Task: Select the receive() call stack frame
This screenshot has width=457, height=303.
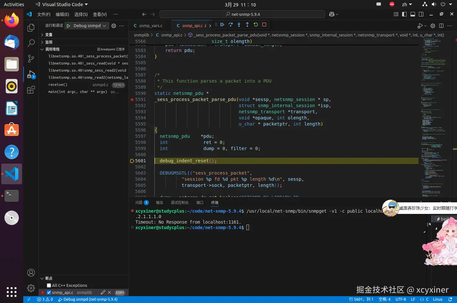Action: [x=58, y=85]
